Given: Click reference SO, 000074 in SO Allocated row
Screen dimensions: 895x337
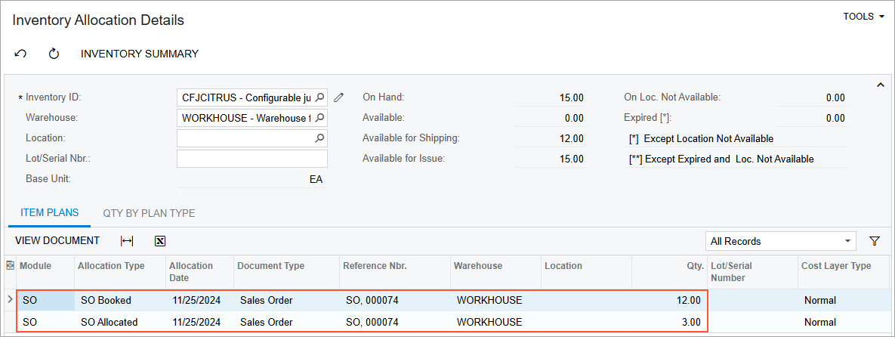Looking at the screenshot, I should (395, 322).
